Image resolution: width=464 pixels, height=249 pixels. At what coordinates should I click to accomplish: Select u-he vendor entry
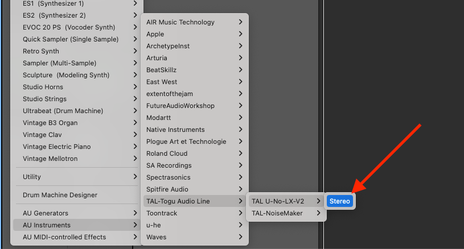coord(194,225)
